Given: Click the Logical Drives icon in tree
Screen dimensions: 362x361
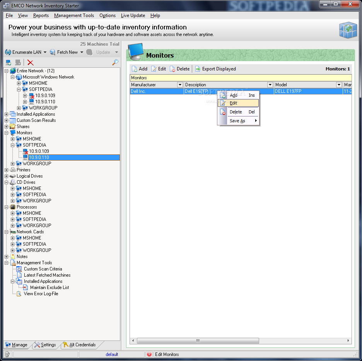Looking at the screenshot, I should [x=13, y=176].
